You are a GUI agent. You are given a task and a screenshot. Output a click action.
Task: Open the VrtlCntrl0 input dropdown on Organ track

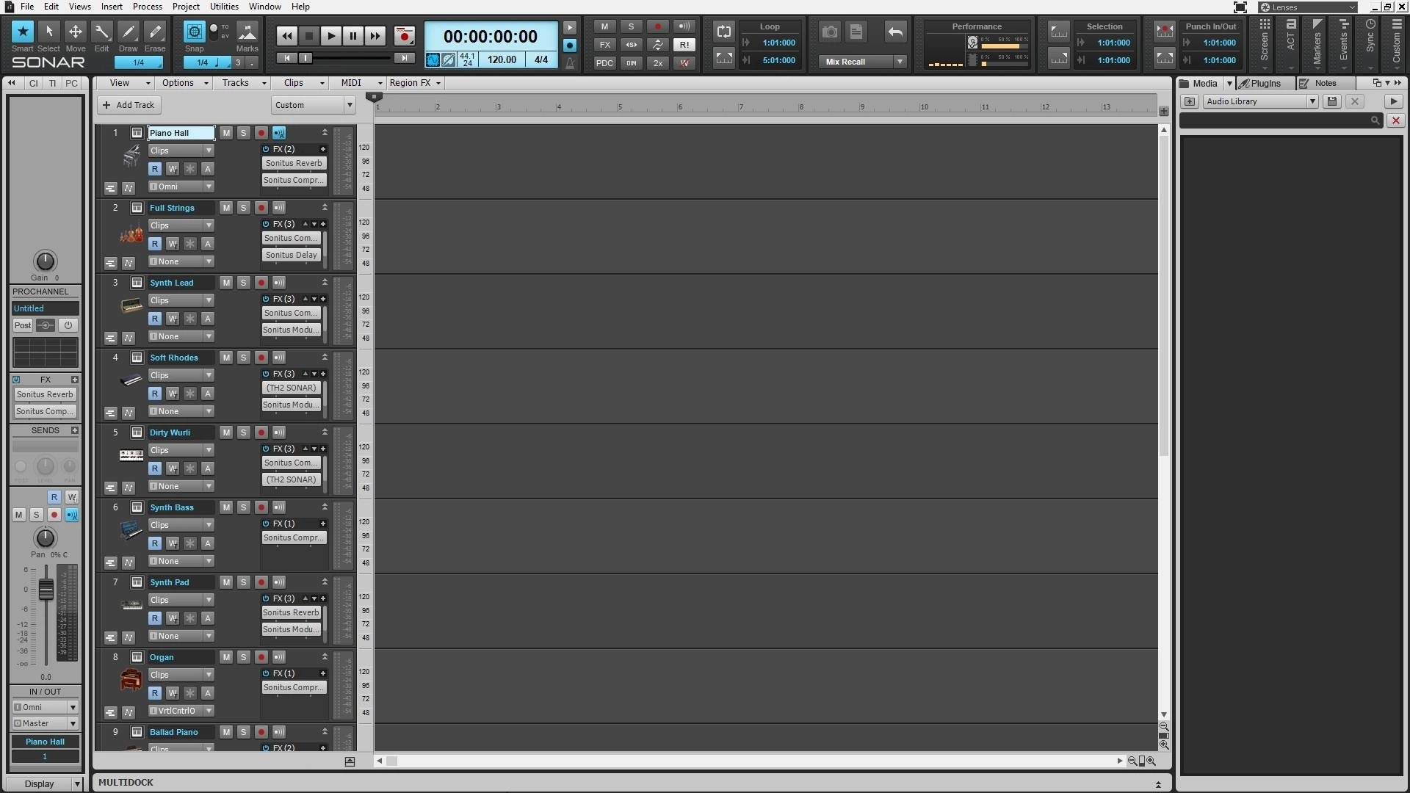point(181,711)
